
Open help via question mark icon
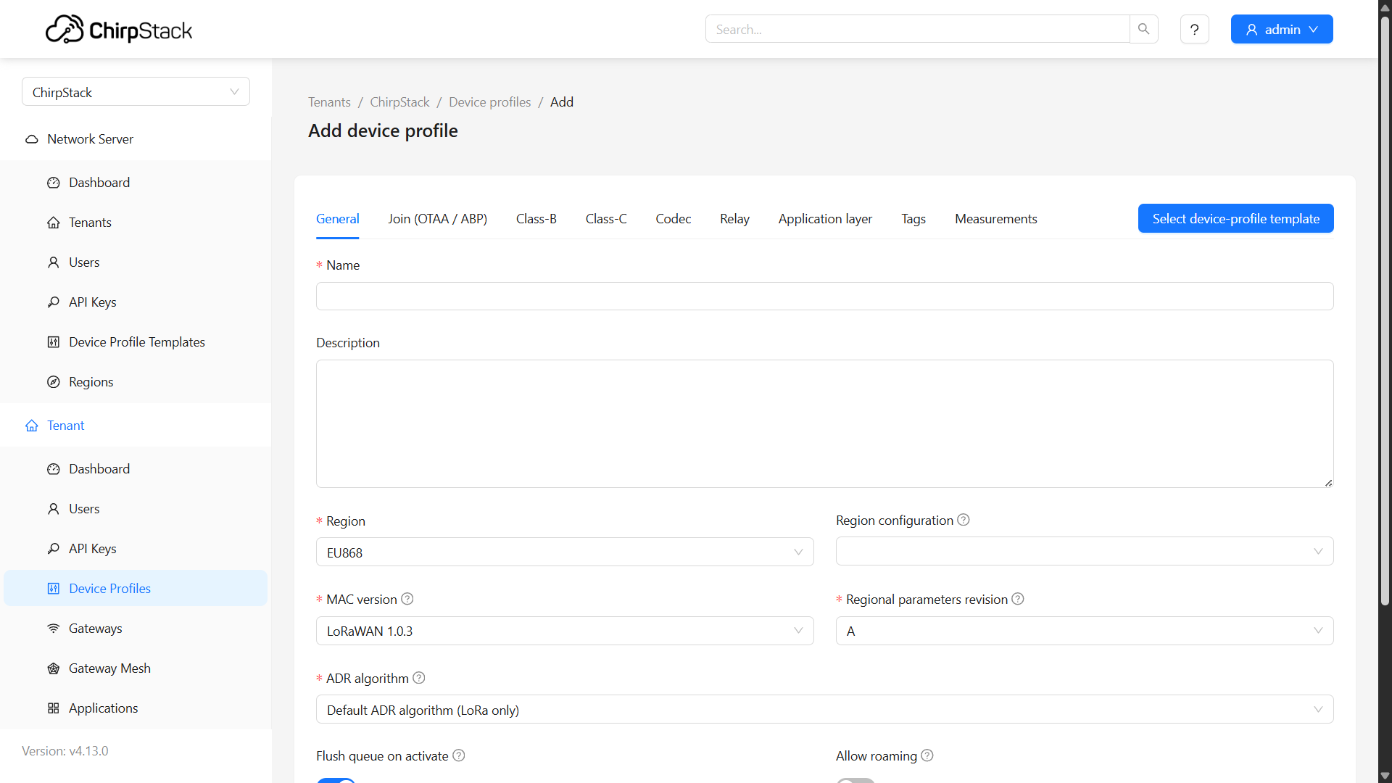point(1194,29)
